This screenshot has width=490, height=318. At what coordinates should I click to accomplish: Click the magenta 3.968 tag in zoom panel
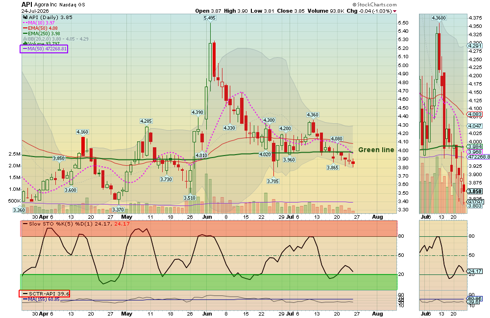[x=475, y=152]
